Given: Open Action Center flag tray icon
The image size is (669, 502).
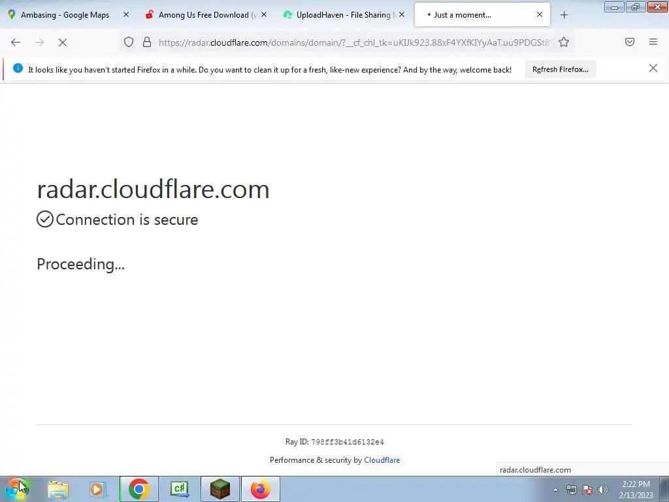Looking at the screenshot, I should point(587,490).
